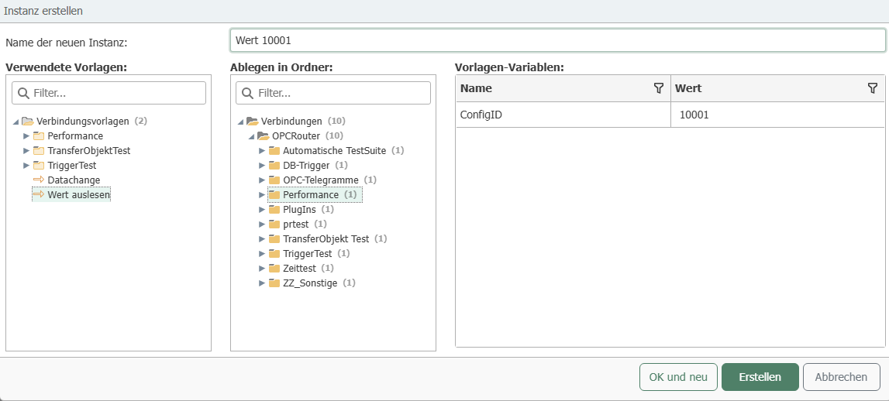Viewport: 889px width, 401px height.
Task: Click the Performance folder icon under OPCRouter
Action: click(x=274, y=194)
